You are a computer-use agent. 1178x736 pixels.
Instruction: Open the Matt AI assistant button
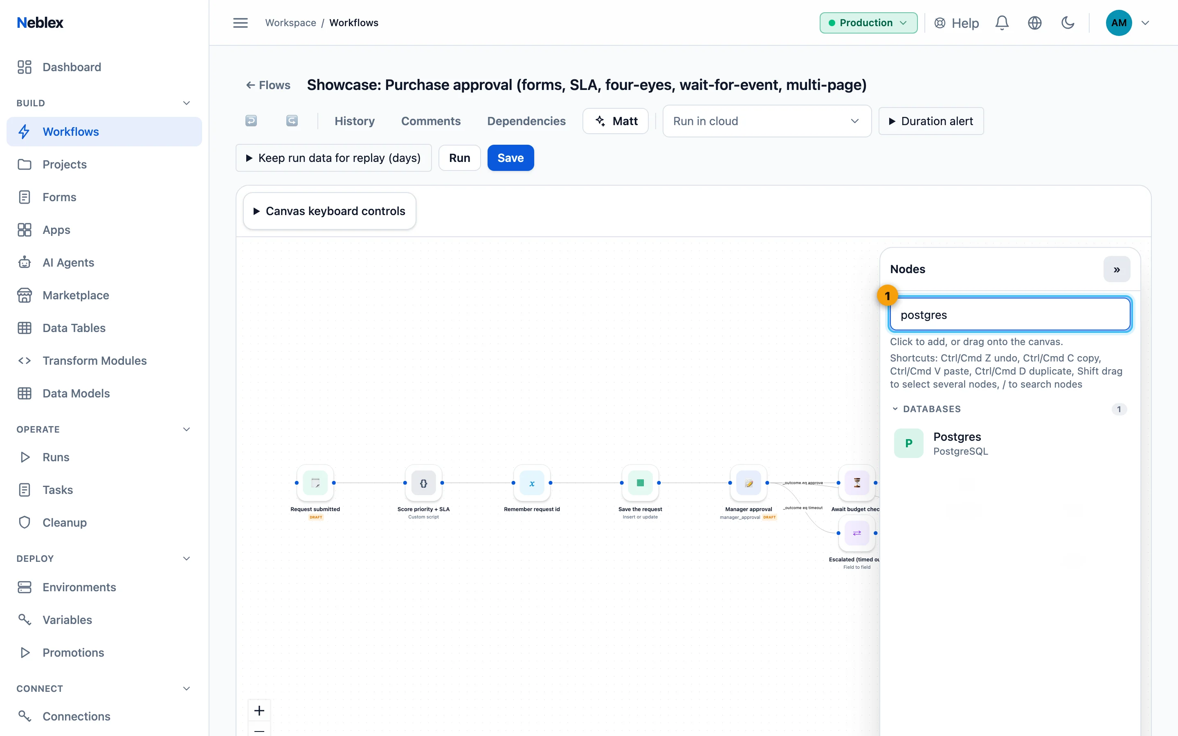(x=615, y=121)
